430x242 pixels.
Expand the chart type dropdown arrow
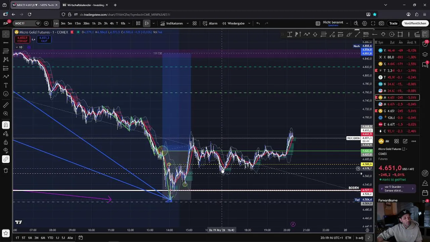point(154,23)
